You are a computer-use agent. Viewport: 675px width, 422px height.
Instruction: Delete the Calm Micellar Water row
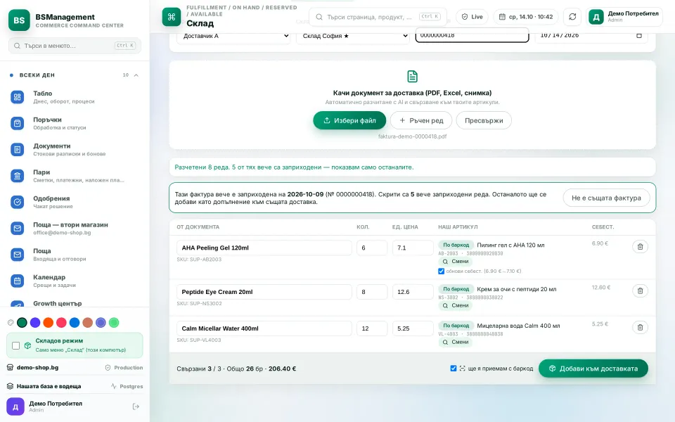640,327
